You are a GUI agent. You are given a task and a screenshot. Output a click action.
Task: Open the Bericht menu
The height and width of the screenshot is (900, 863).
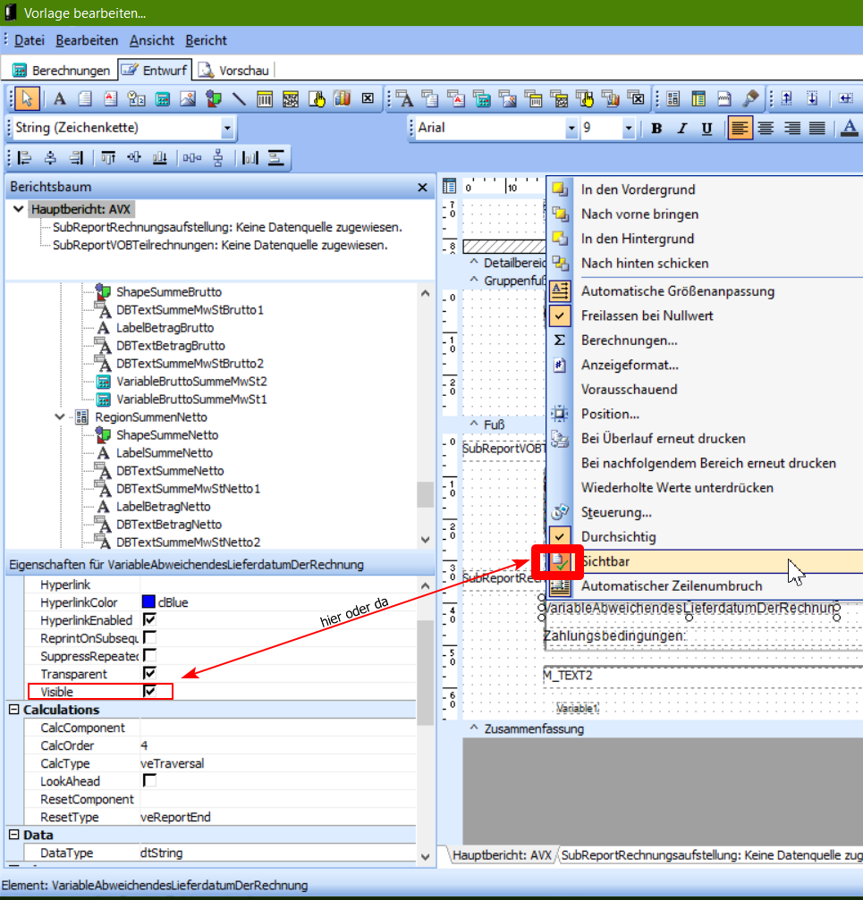pyautogui.click(x=206, y=40)
